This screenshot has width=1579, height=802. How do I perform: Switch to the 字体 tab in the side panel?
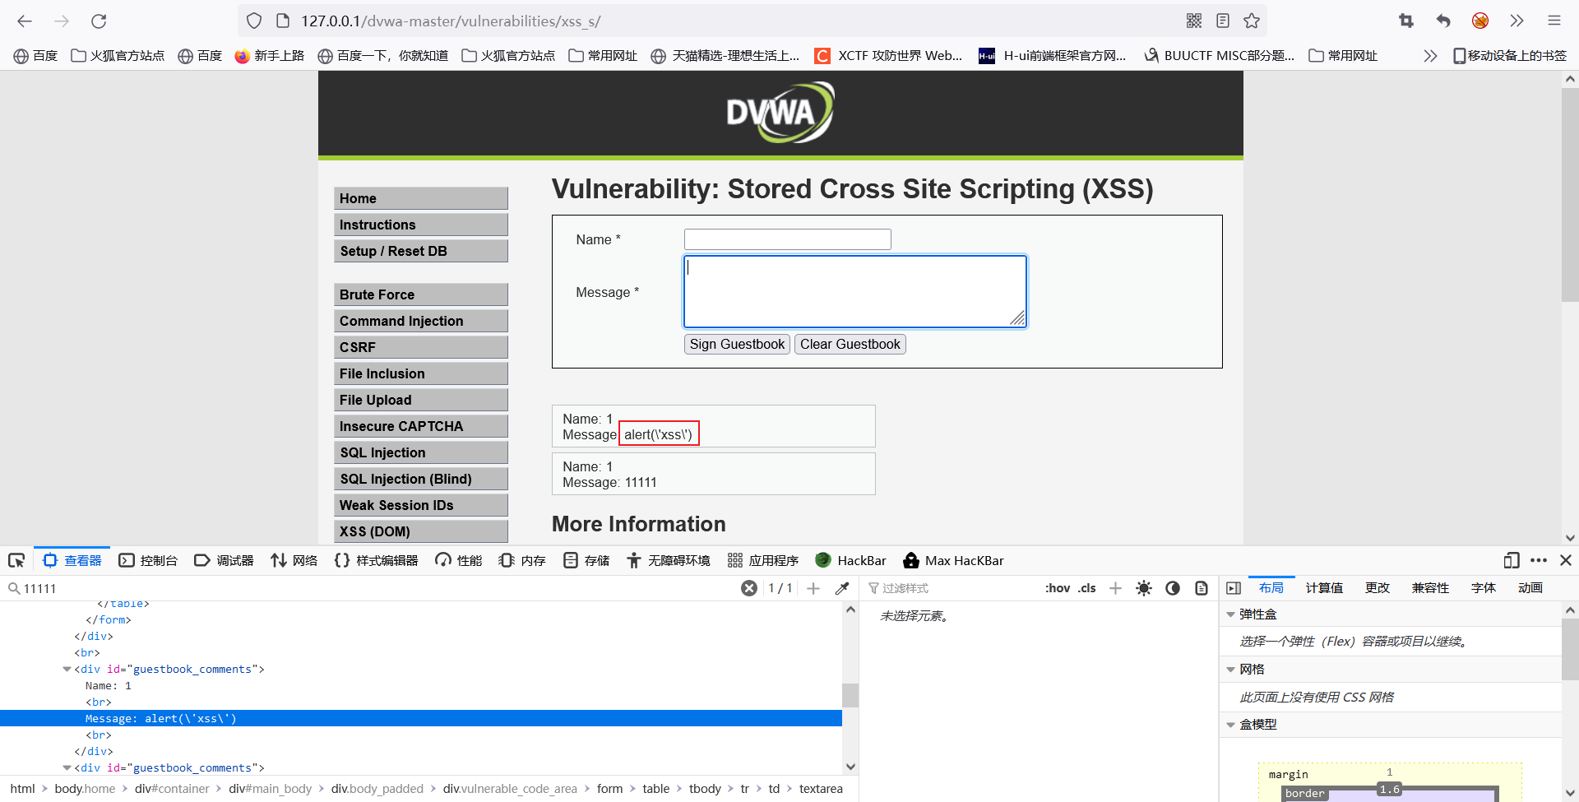pos(1483,588)
